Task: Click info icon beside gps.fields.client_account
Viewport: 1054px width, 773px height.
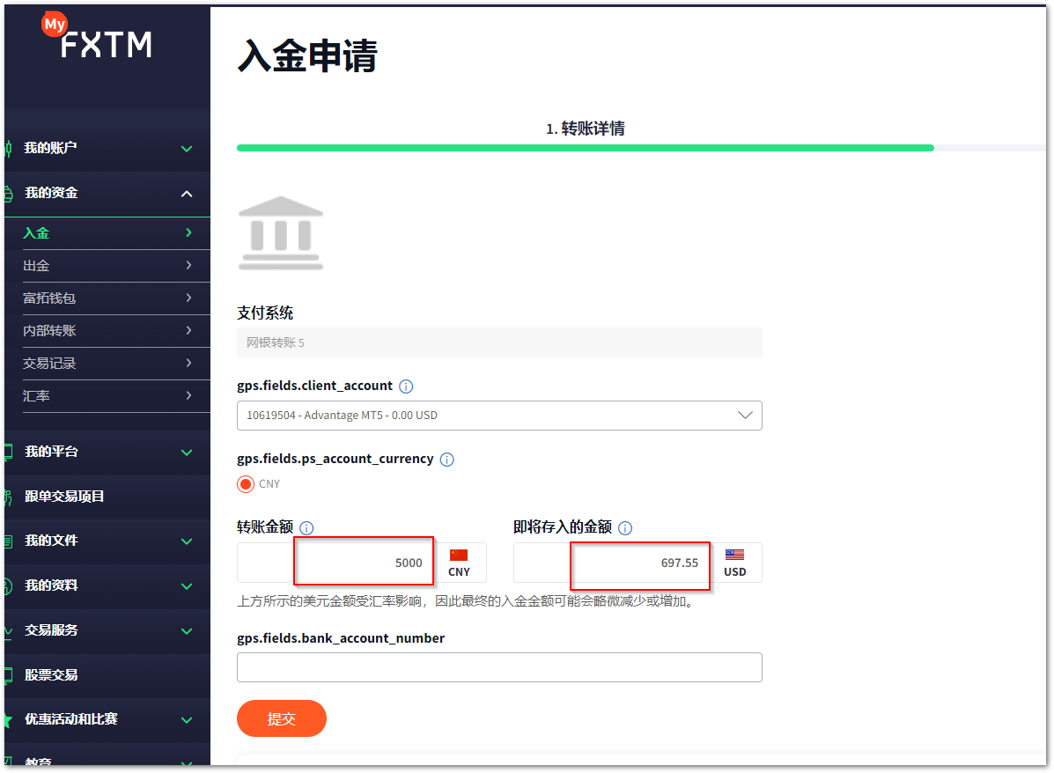Action: [x=406, y=386]
